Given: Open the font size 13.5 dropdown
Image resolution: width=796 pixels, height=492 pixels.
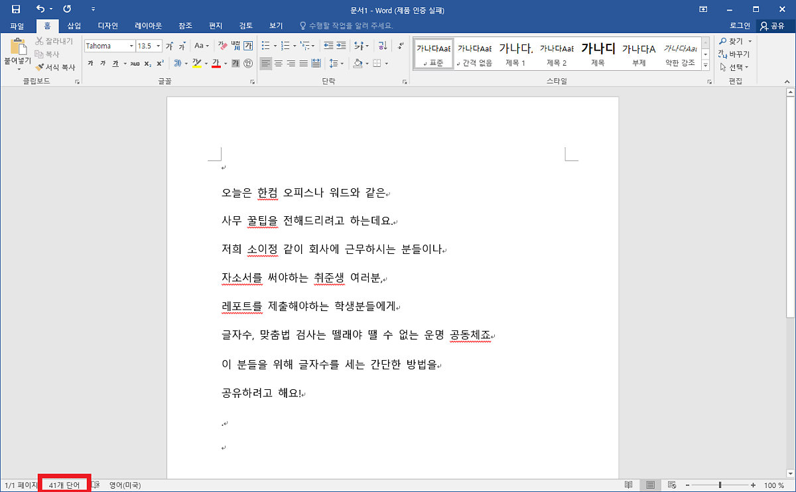Looking at the screenshot, I should [157, 46].
